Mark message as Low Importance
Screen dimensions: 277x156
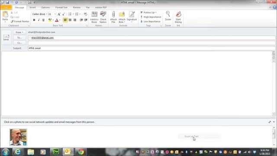150,21
